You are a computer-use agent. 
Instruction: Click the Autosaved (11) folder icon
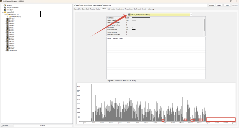click(x=7, y=14)
